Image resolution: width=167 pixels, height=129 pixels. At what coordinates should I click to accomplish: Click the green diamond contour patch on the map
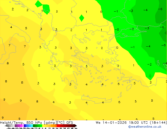82,18
